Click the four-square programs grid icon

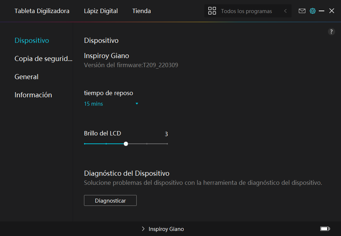pyautogui.click(x=212, y=11)
